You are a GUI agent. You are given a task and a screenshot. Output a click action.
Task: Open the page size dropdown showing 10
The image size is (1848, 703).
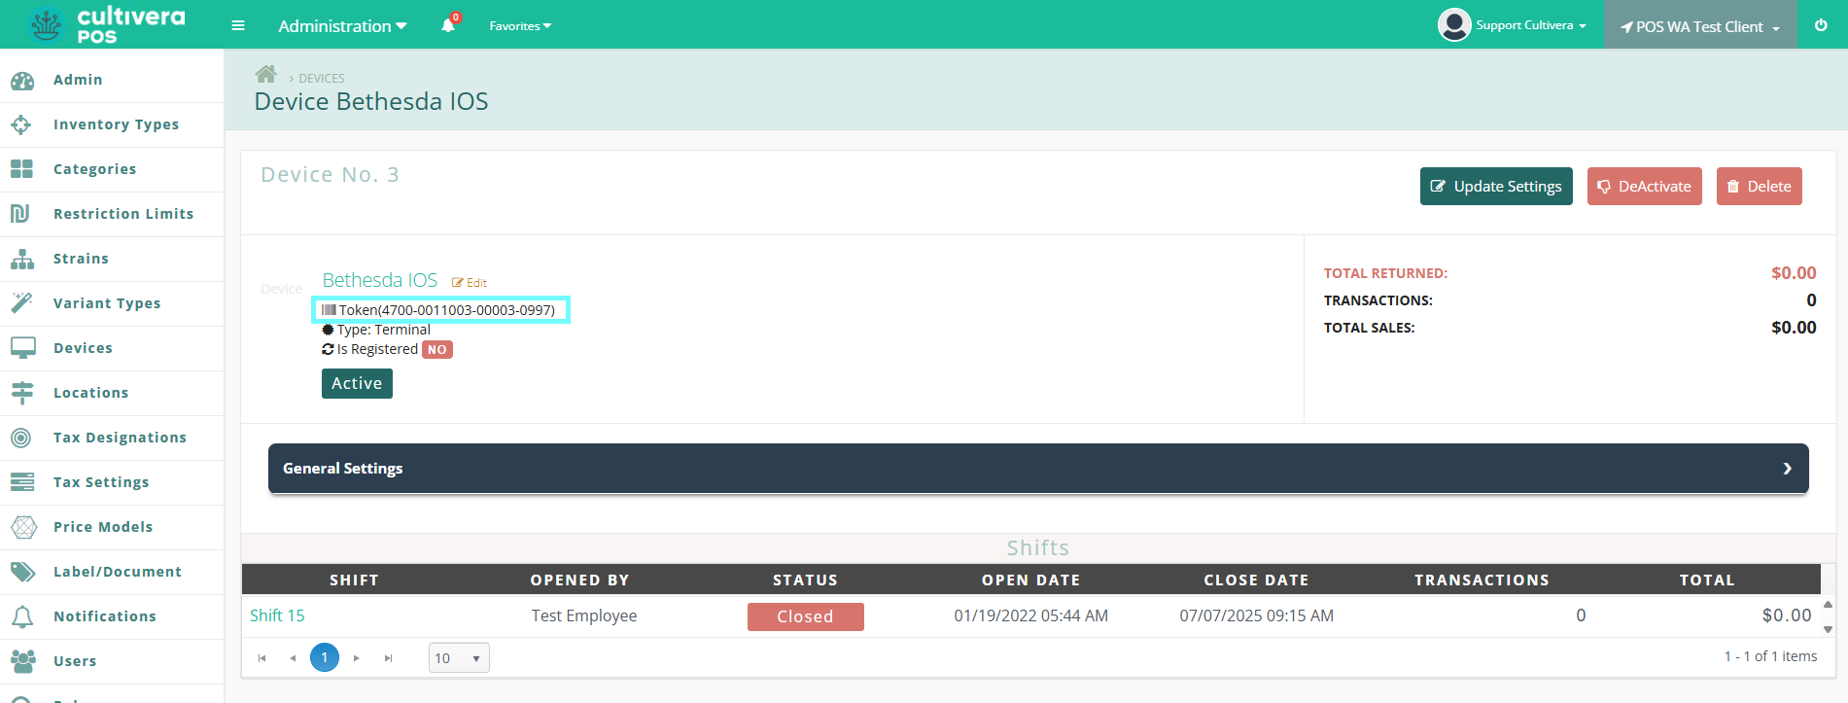(x=459, y=658)
